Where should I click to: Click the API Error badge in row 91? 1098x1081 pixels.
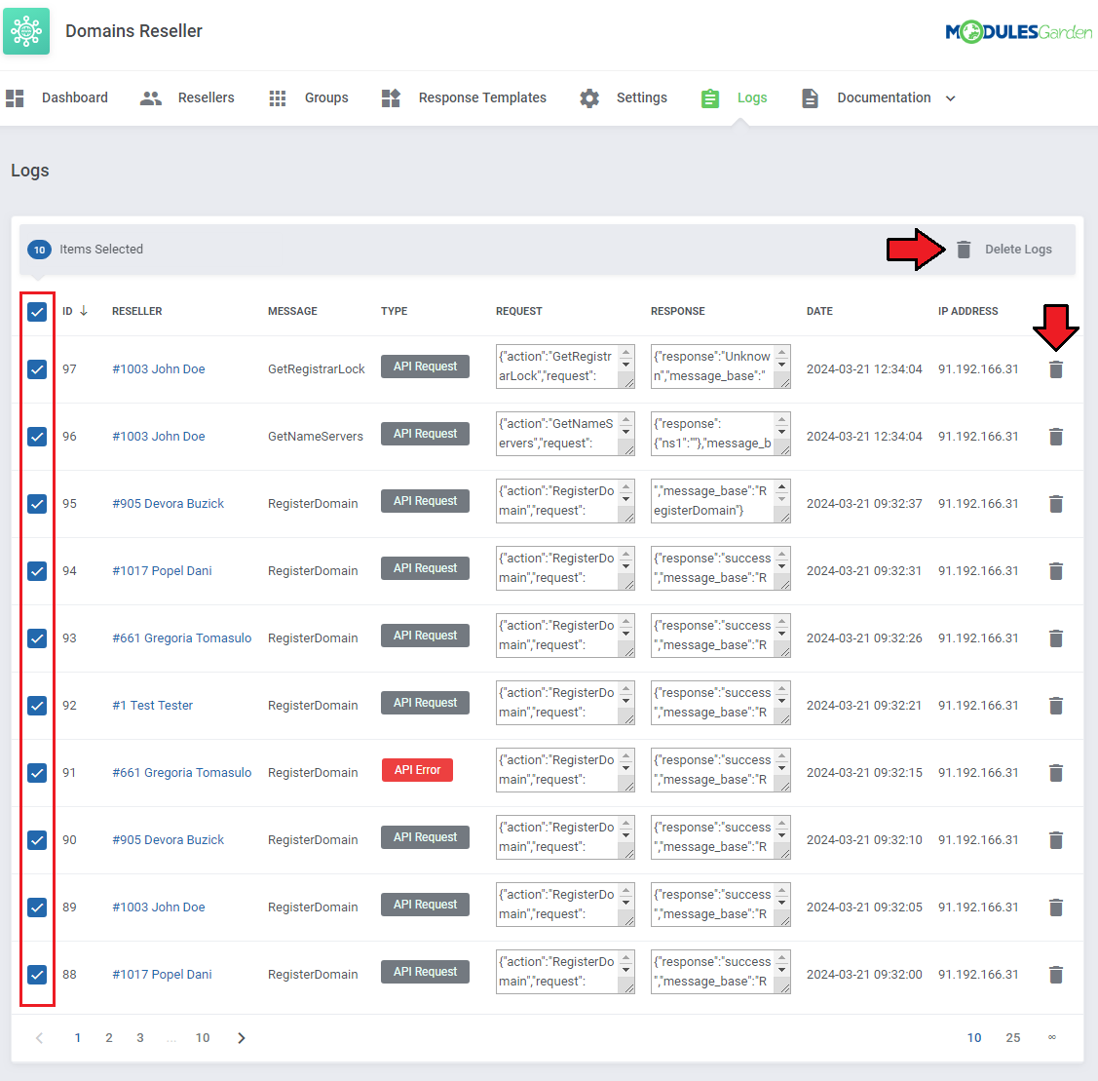[417, 770]
